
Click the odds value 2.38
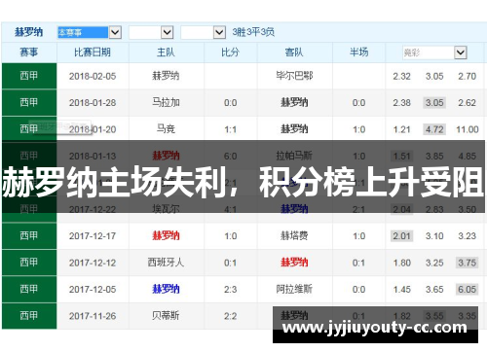(x=402, y=103)
